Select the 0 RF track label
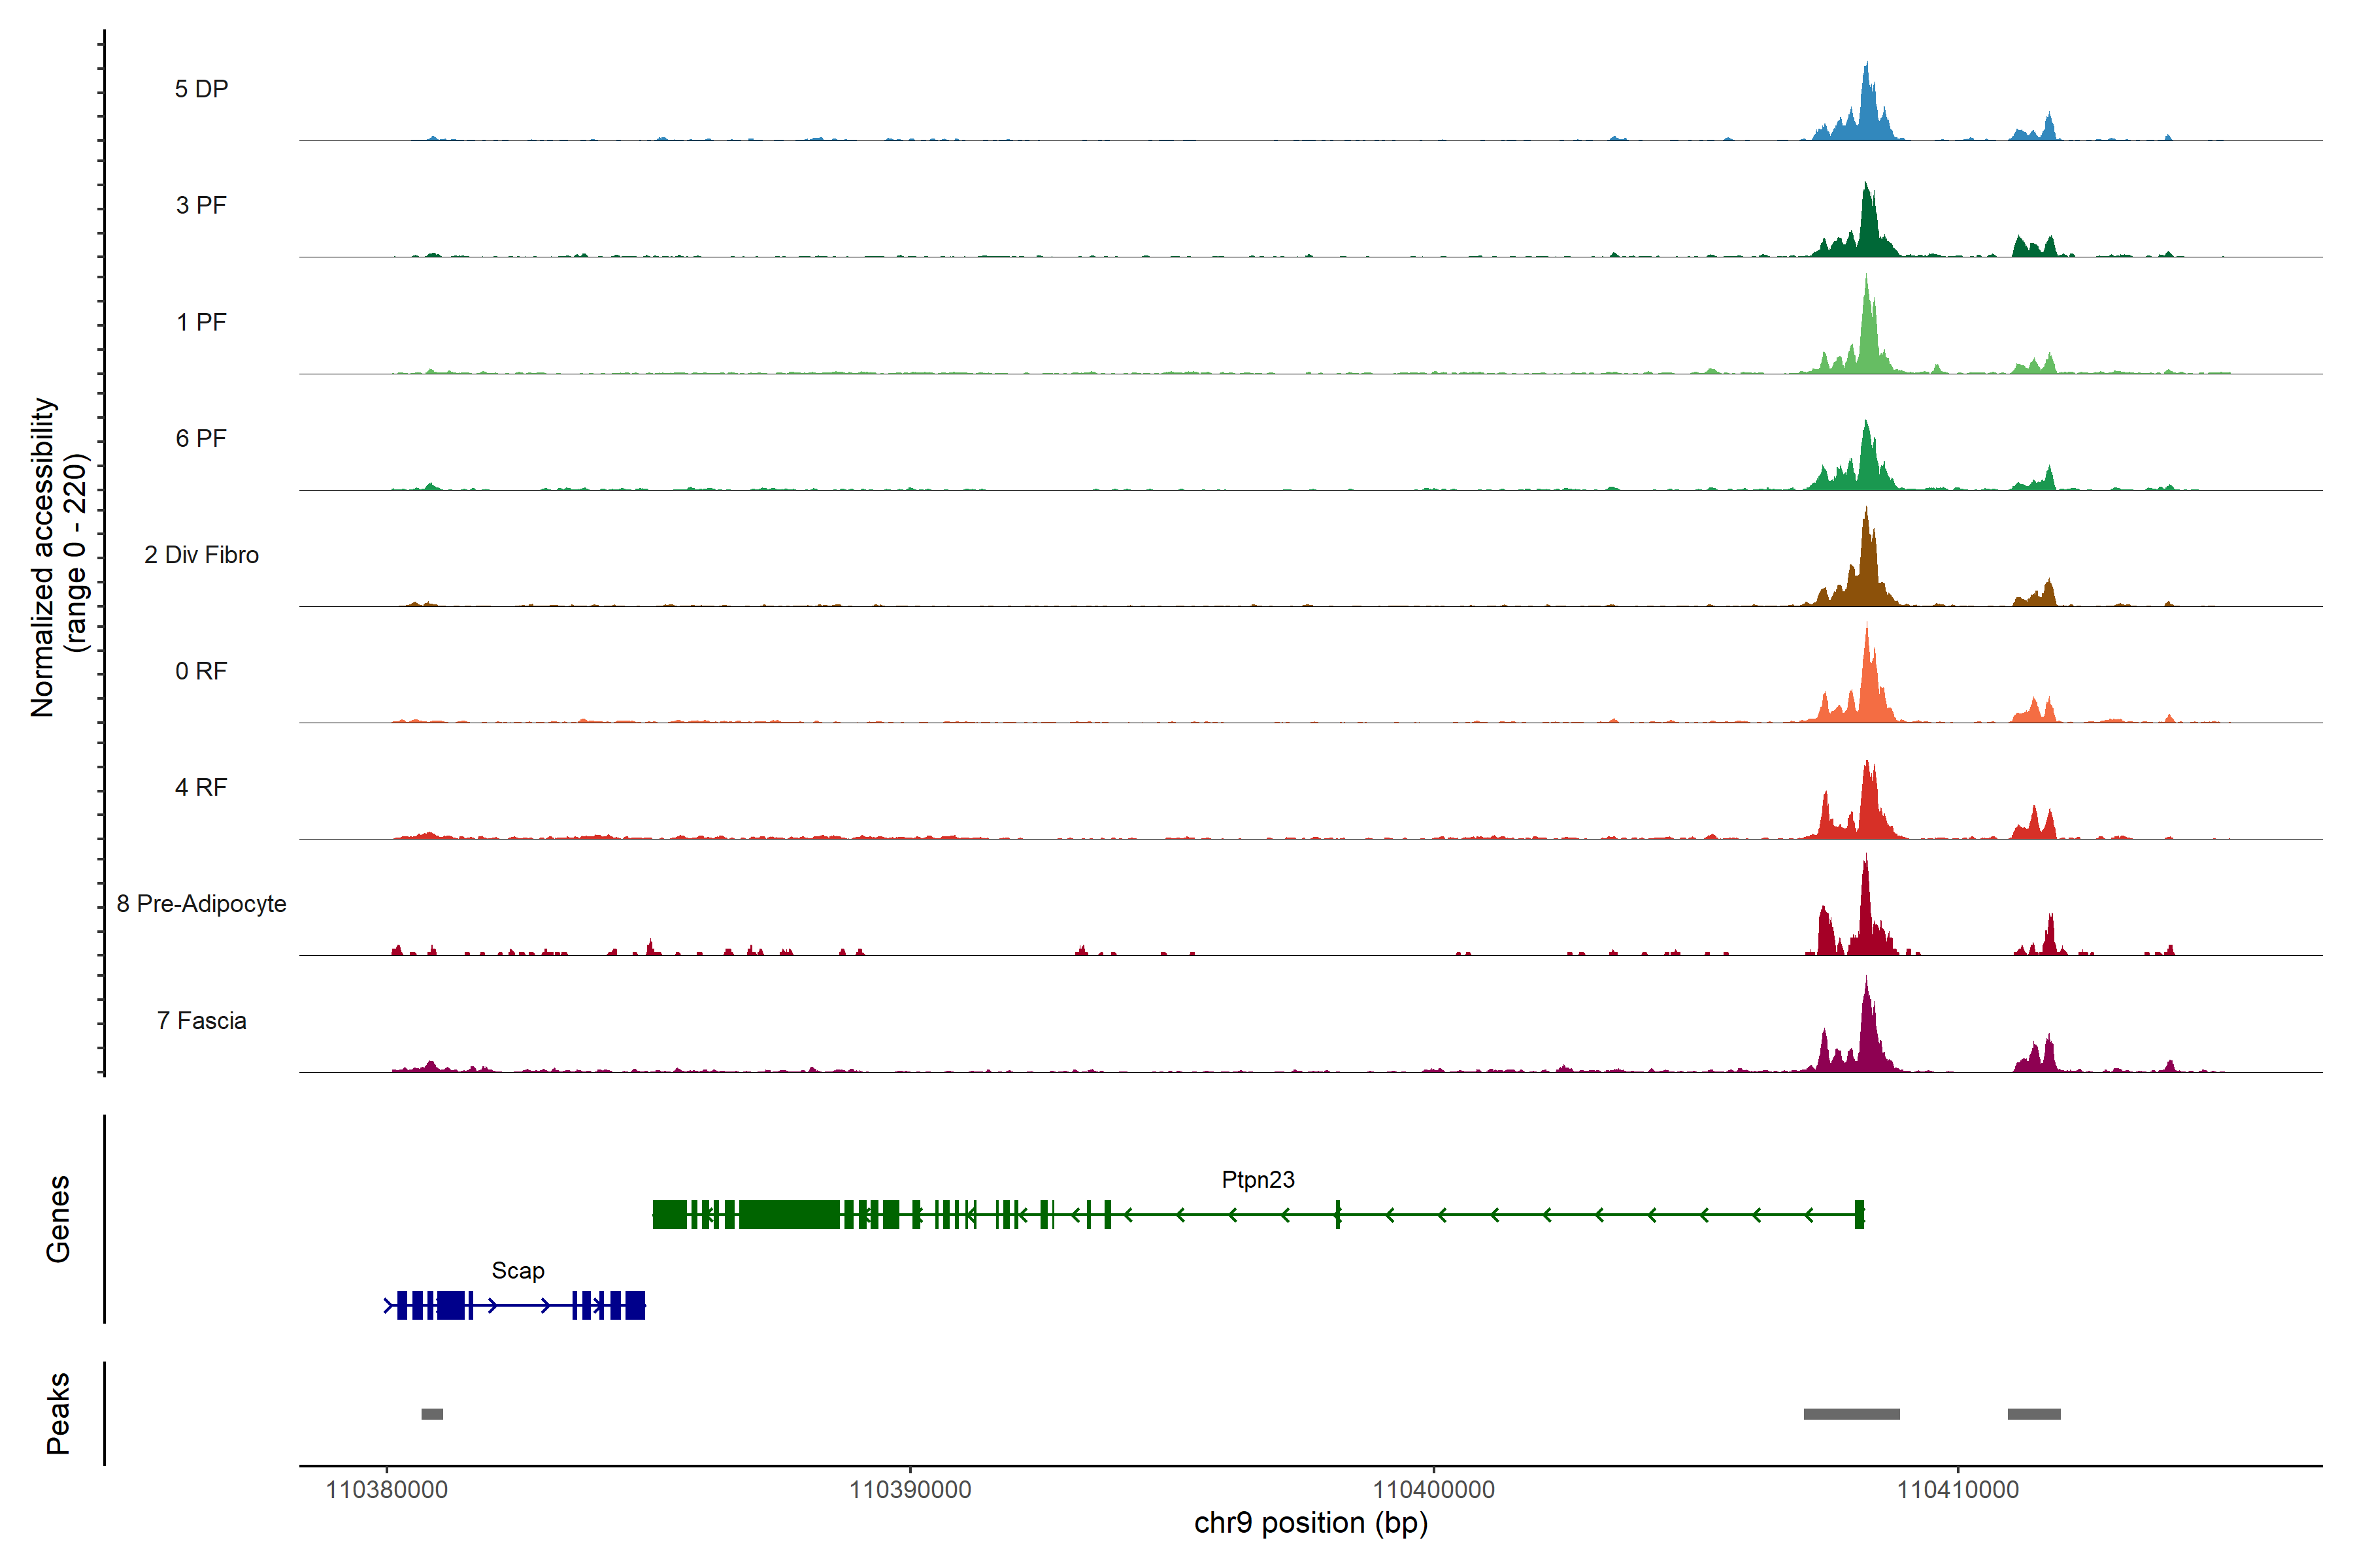The width and height of the screenshot is (2353, 1568). pos(201,671)
